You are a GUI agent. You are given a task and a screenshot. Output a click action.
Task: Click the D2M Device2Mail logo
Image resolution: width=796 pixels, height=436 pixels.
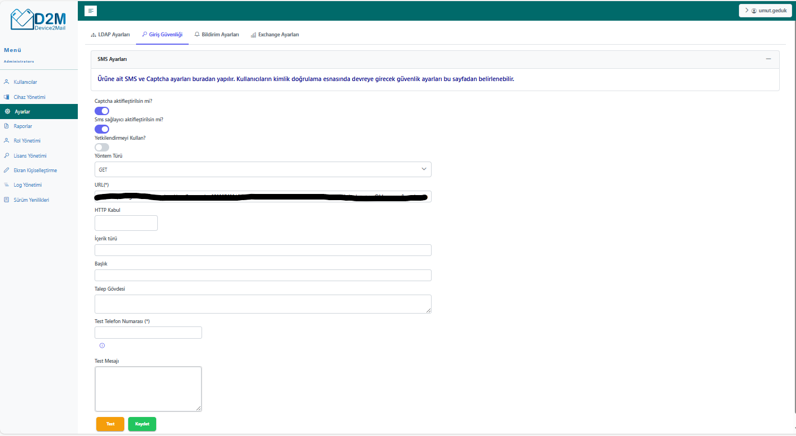38,20
